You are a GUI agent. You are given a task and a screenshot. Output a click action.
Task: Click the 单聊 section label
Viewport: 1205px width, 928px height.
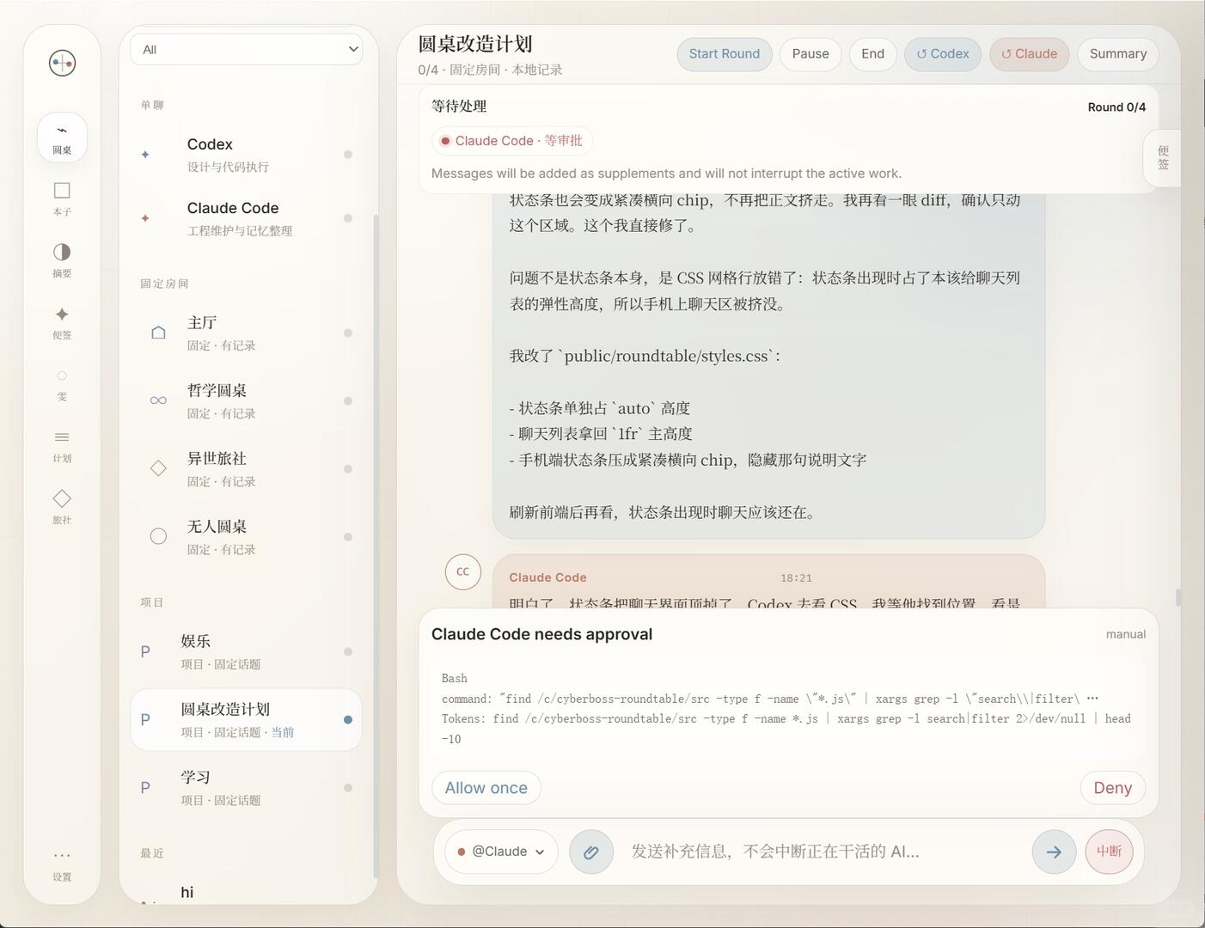coord(152,105)
